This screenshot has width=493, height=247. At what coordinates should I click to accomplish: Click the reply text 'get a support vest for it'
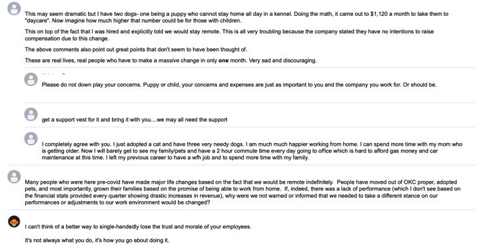[x=135, y=119]
